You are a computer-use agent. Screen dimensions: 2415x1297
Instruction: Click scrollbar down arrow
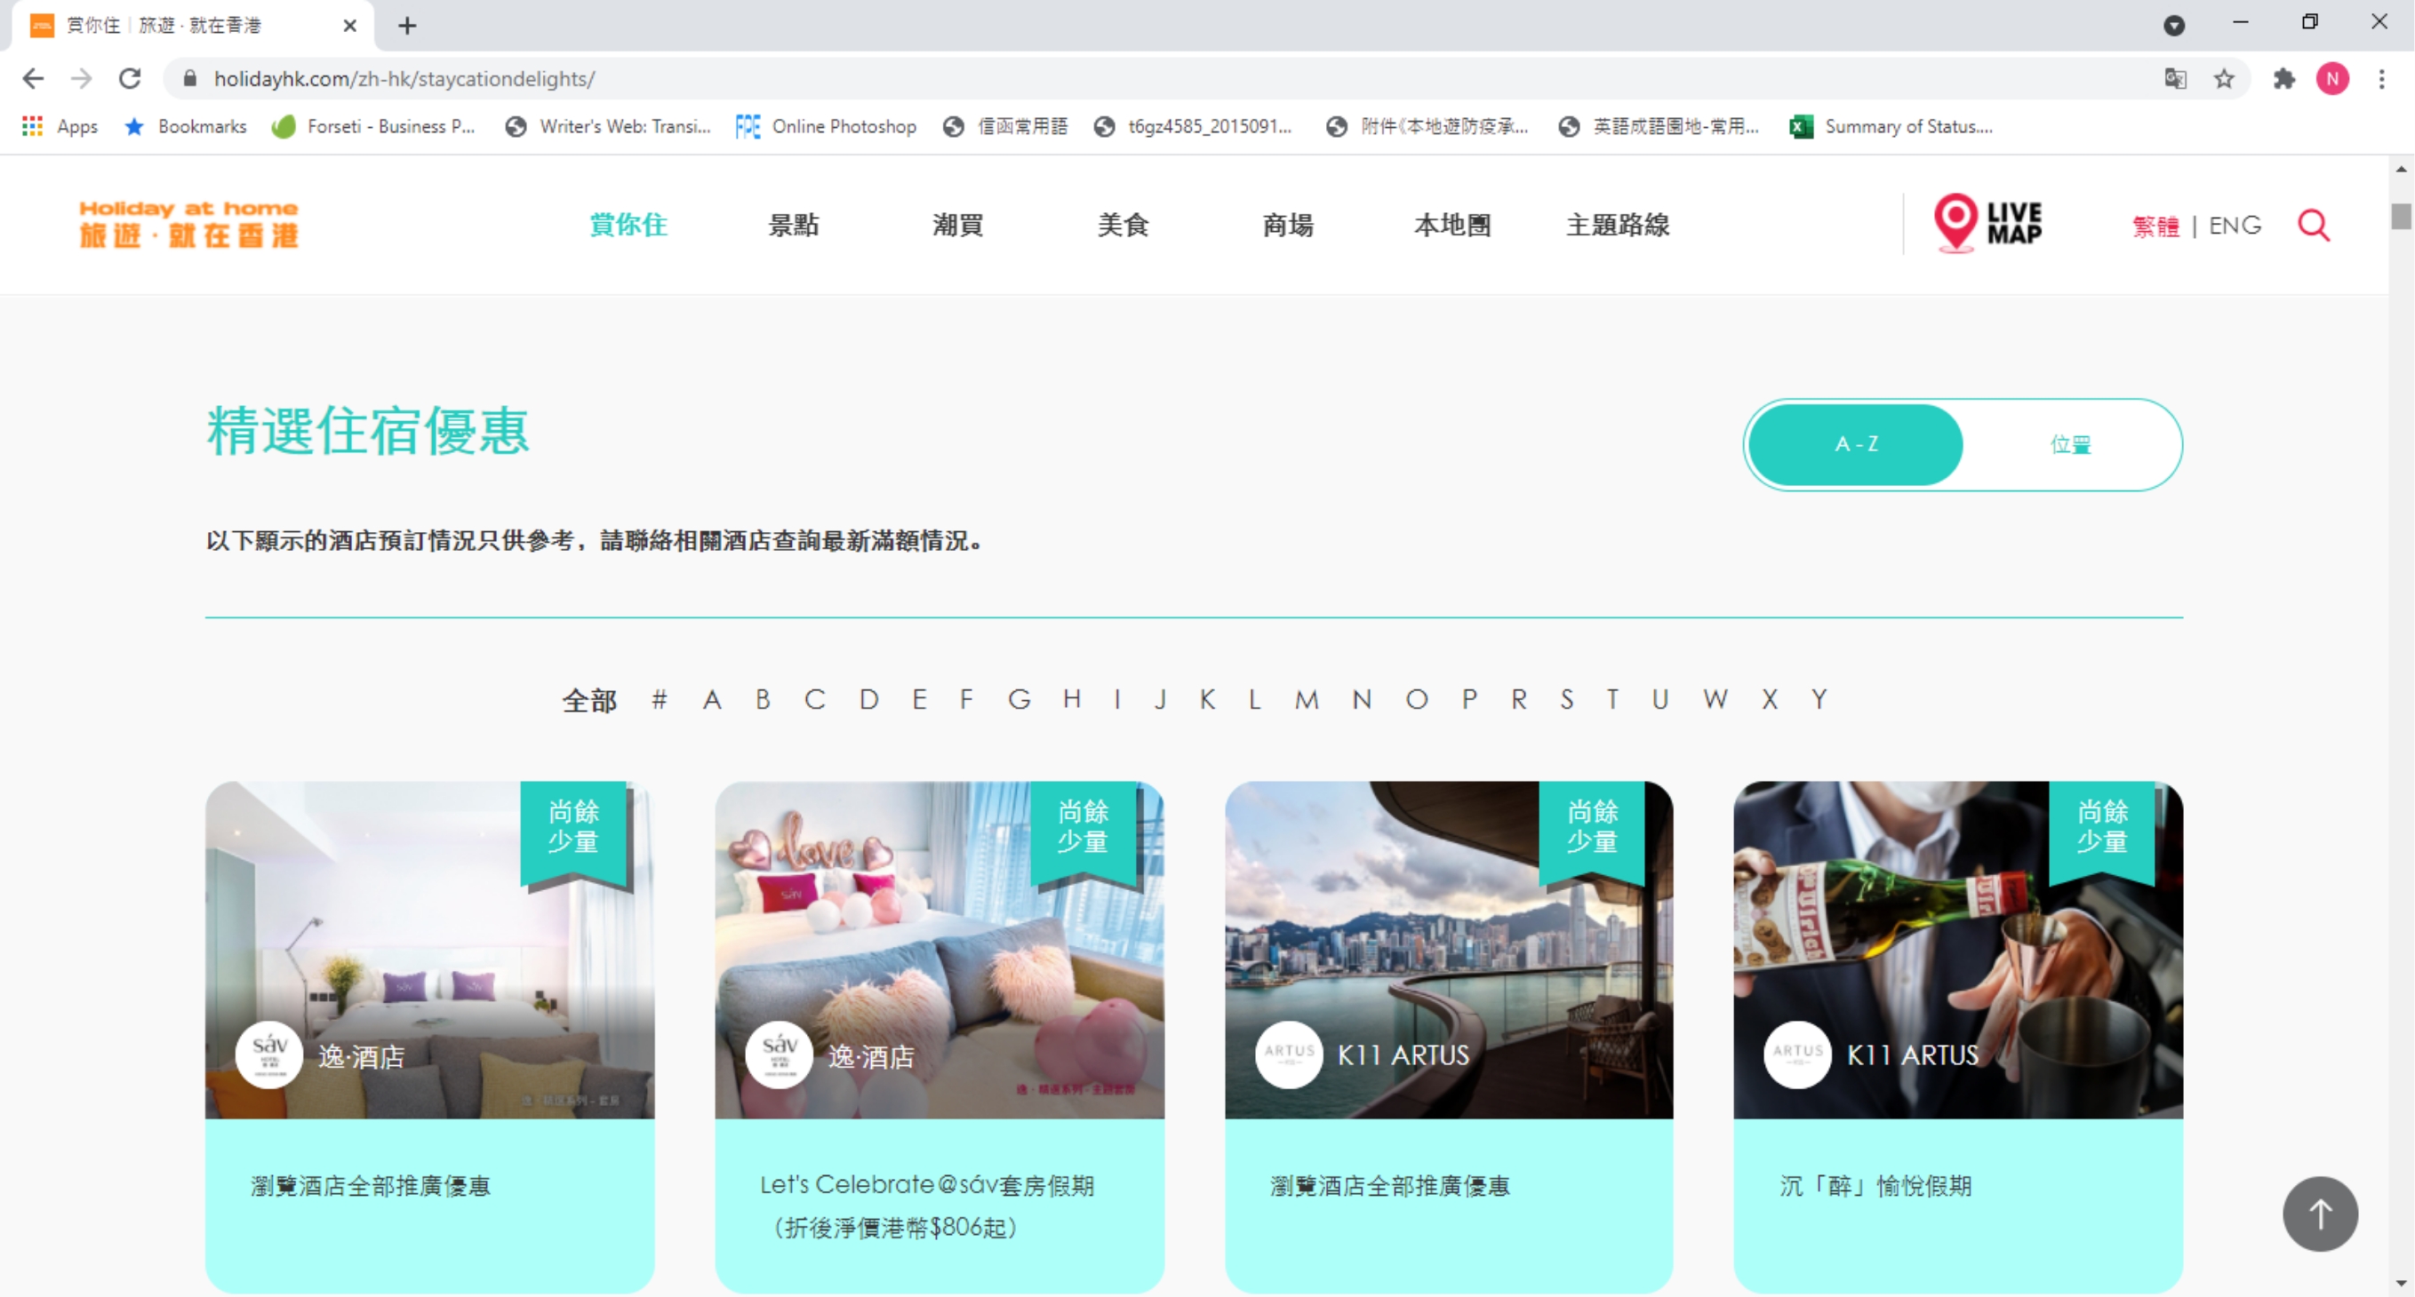click(2400, 1284)
